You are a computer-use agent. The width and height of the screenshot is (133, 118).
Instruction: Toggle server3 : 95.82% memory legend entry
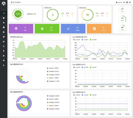point(53,99)
